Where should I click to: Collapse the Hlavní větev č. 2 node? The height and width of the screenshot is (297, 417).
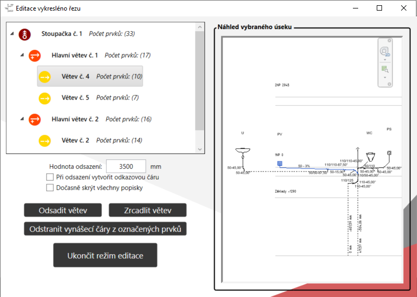coord(22,119)
